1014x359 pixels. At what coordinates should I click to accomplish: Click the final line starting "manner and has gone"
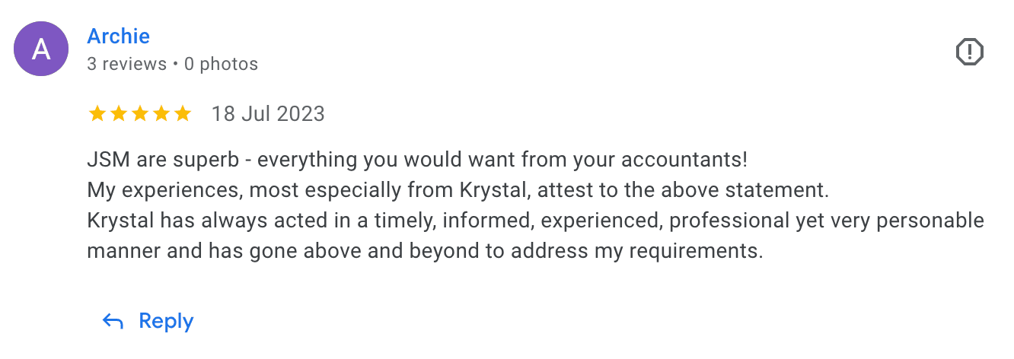click(x=425, y=250)
